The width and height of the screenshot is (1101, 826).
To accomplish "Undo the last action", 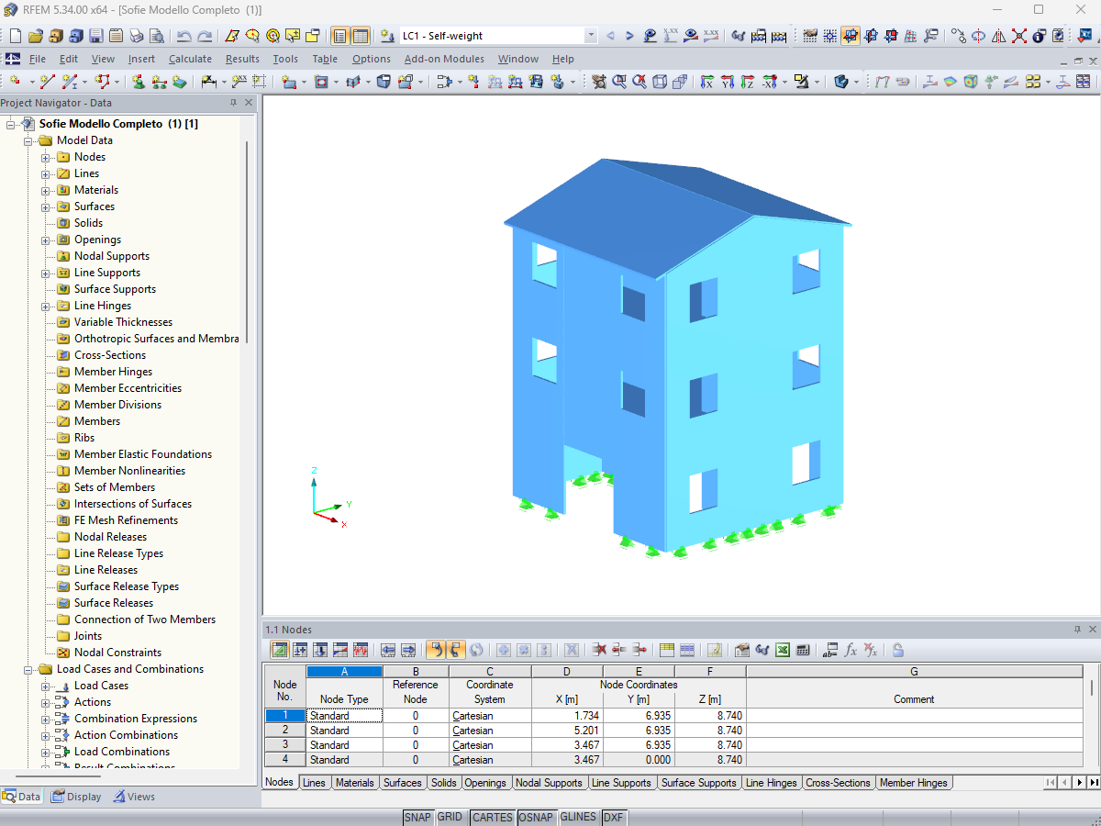I will 182,37.
